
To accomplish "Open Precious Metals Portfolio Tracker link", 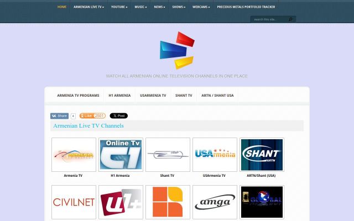I will pyautogui.click(x=246, y=7).
